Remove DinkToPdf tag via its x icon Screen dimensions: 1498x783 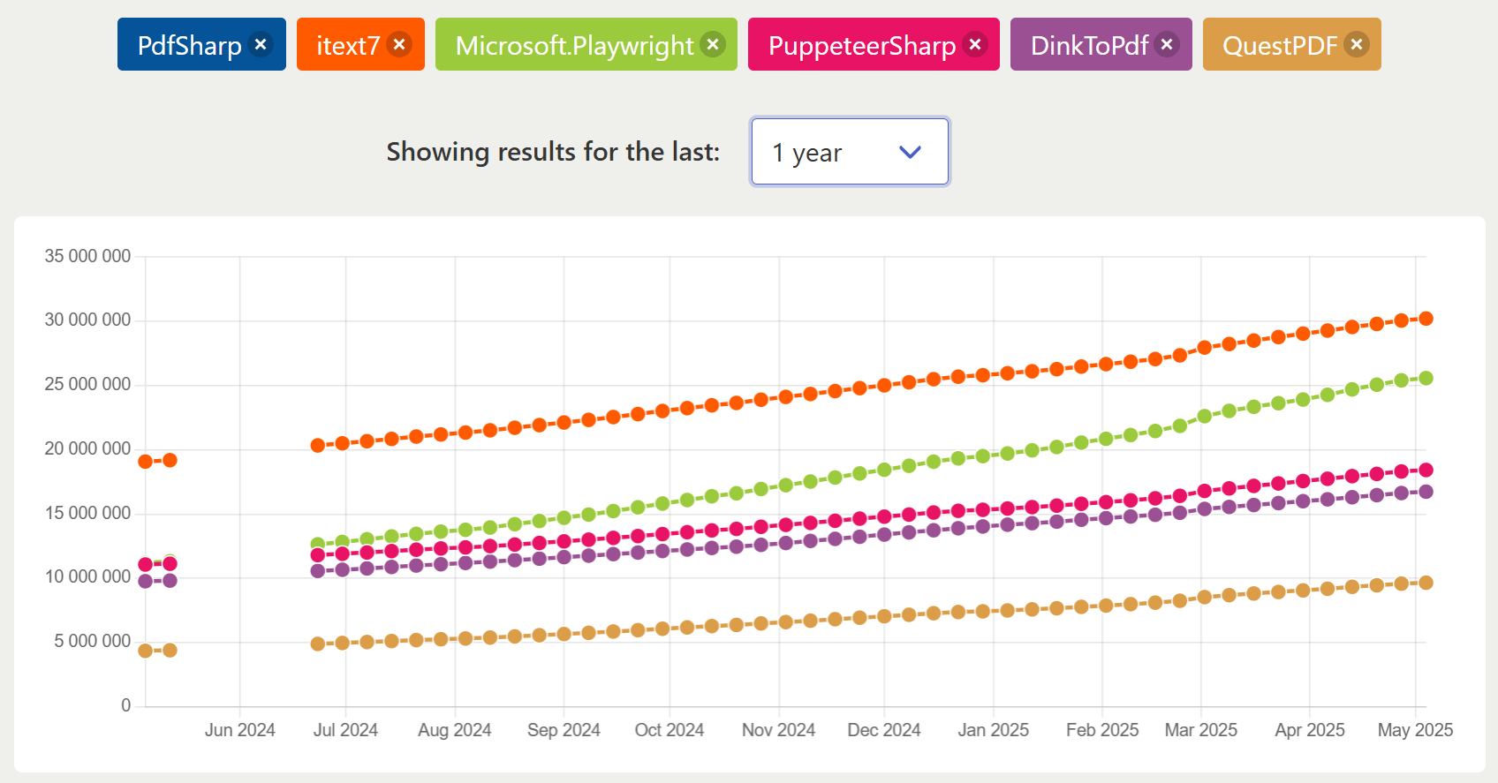[x=1167, y=44]
